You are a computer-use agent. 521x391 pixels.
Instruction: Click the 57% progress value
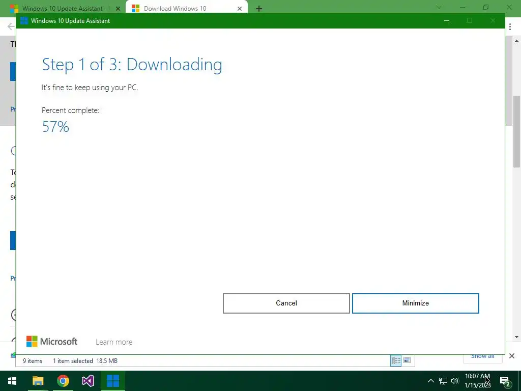[x=55, y=127]
